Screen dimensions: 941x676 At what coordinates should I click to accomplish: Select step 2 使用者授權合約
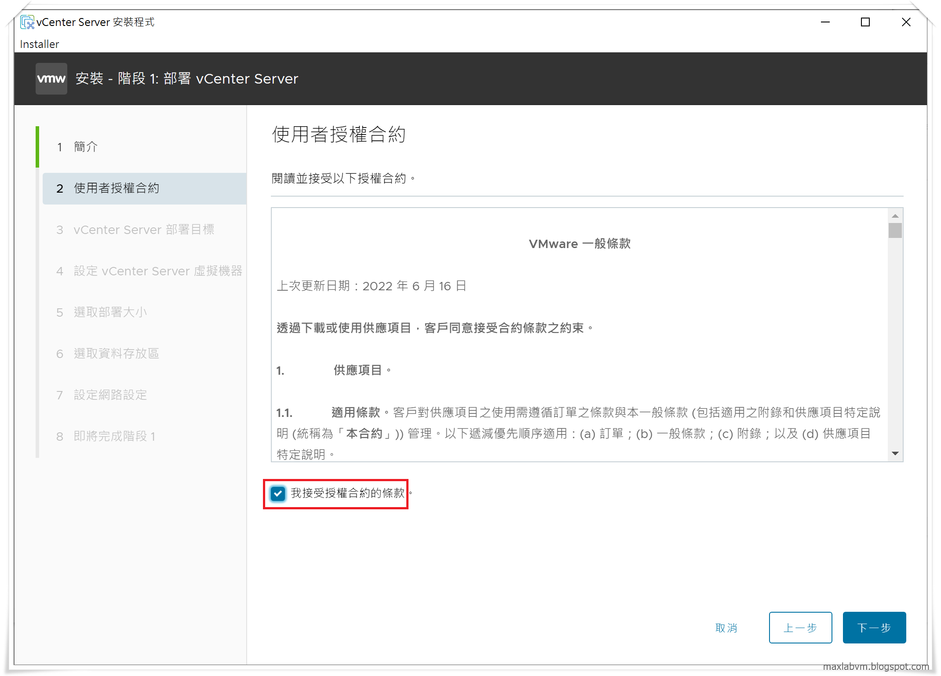click(144, 188)
